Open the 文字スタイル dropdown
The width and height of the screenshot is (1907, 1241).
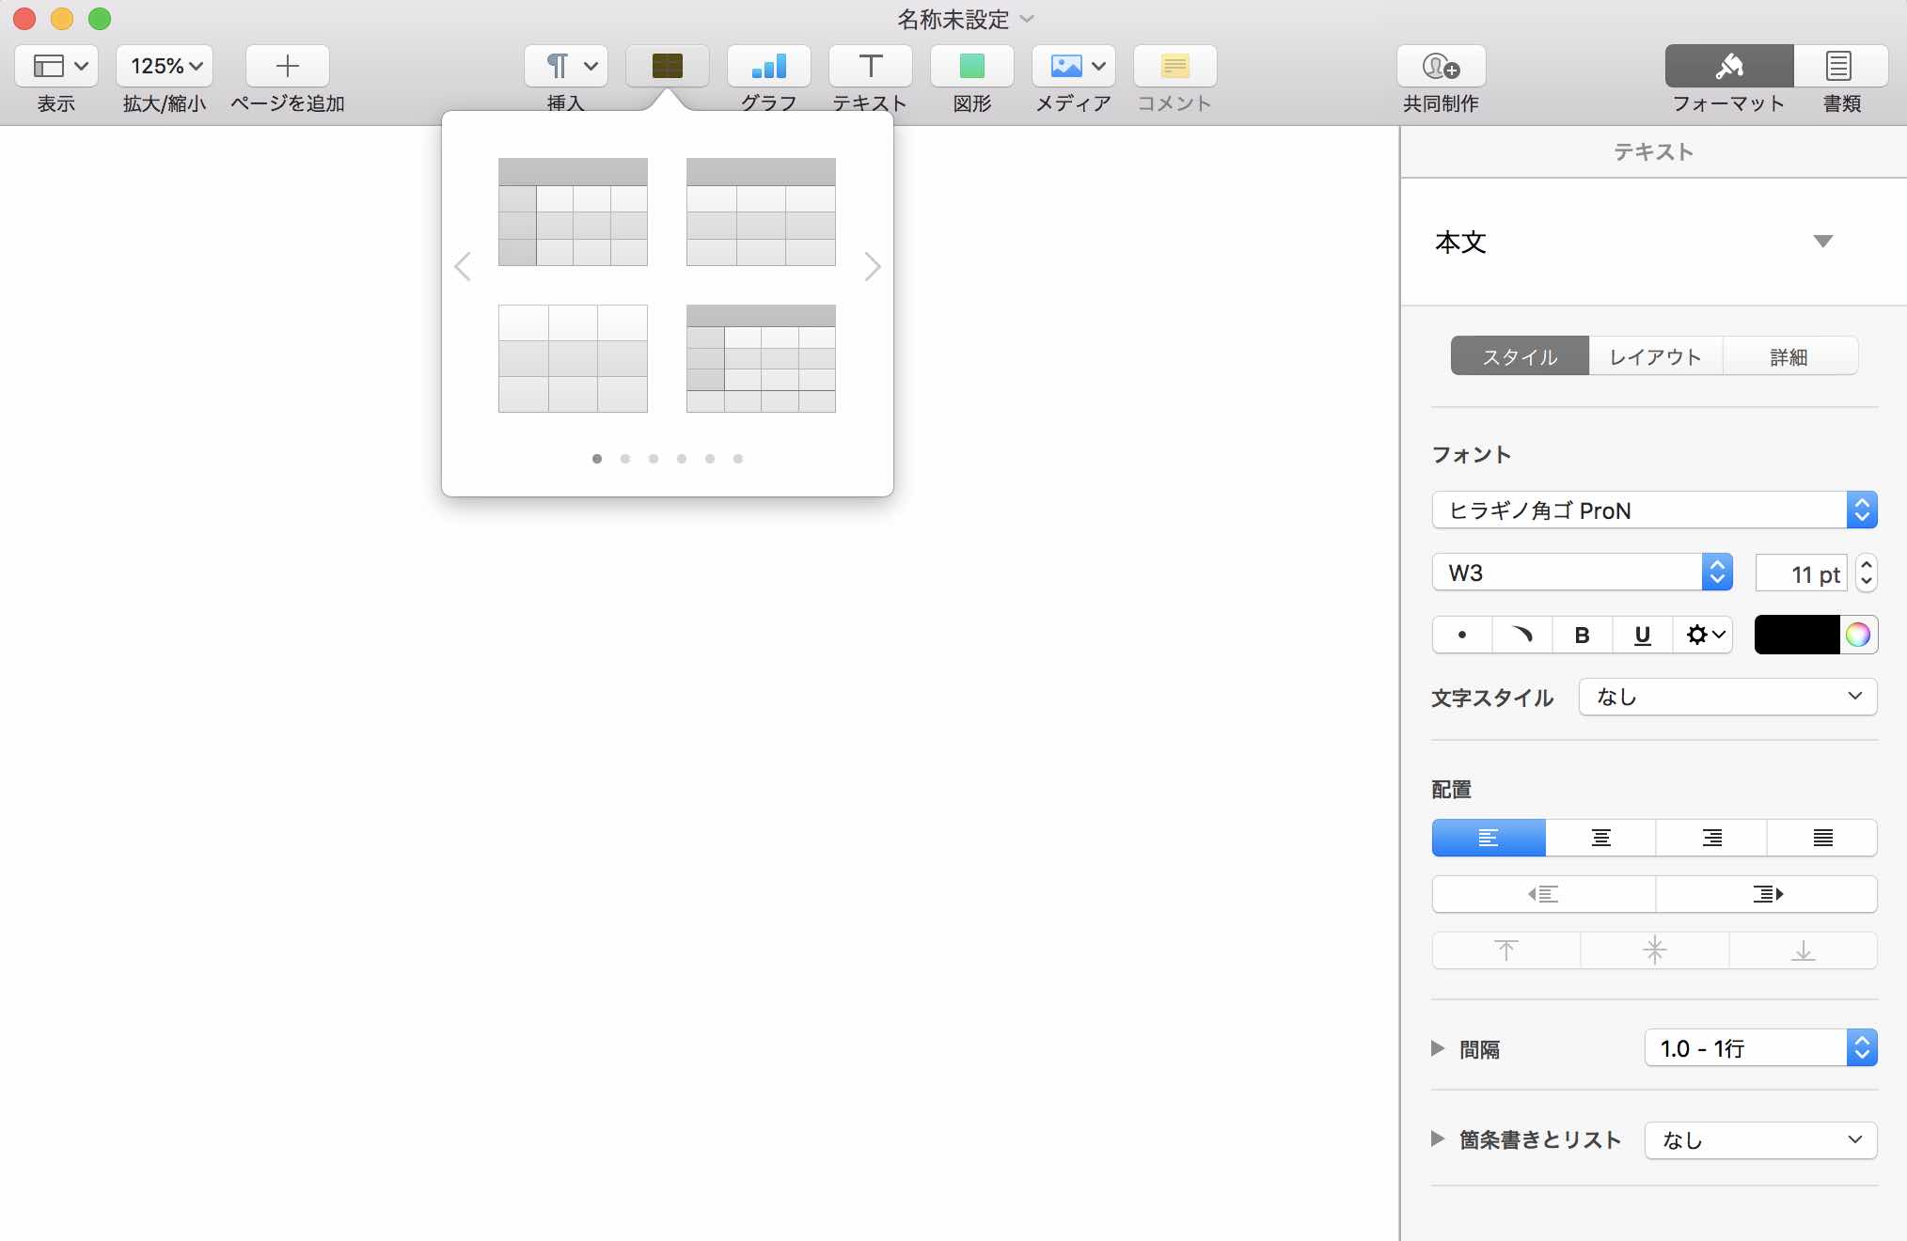pyautogui.click(x=1727, y=697)
